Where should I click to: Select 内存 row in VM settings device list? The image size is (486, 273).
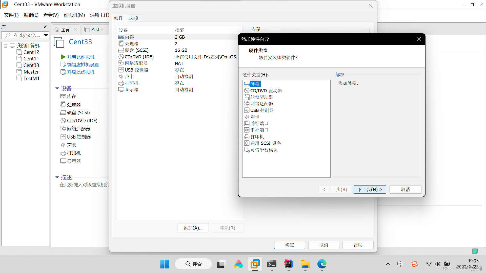click(x=180, y=37)
